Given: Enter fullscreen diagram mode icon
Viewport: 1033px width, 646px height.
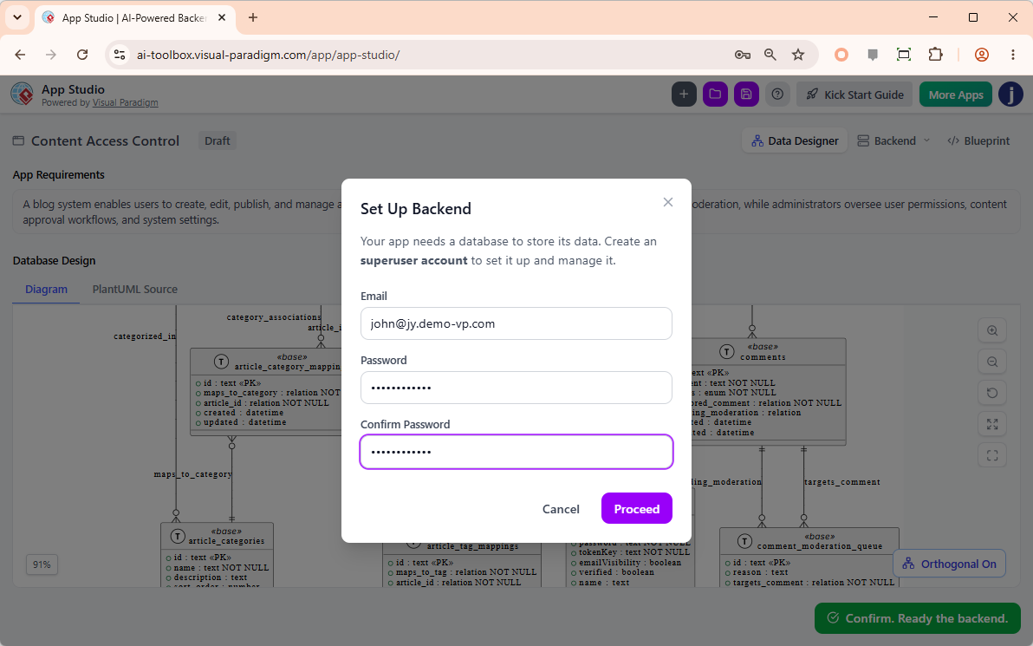Looking at the screenshot, I should click(992, 455).
